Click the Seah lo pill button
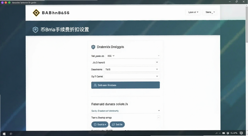Screen dimensions: 248x136 (100, 125)
